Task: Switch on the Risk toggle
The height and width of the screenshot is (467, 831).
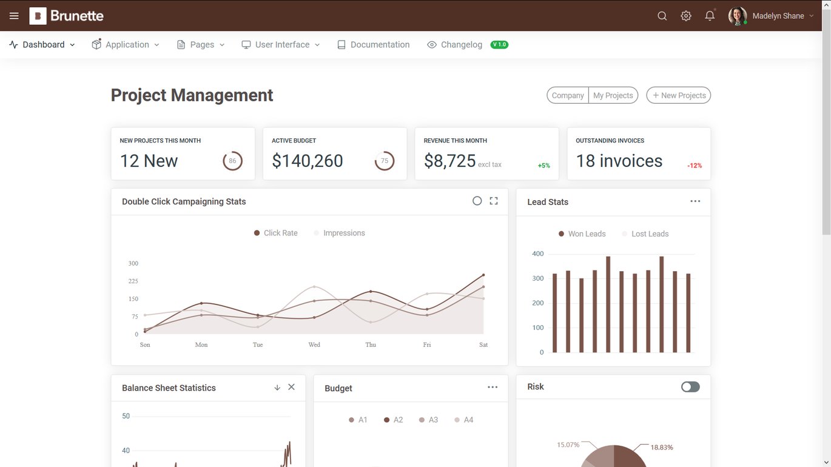Action: tap(690, 387)
